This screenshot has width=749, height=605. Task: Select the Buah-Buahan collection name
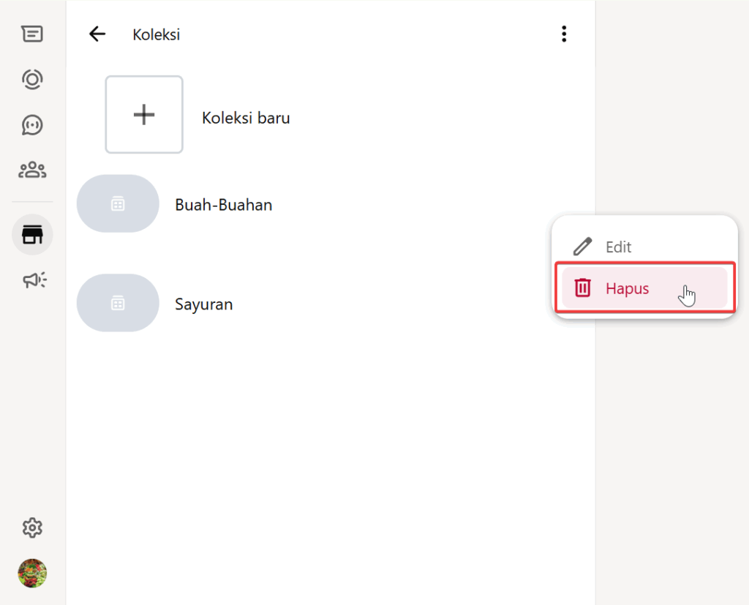click(223, 205)
